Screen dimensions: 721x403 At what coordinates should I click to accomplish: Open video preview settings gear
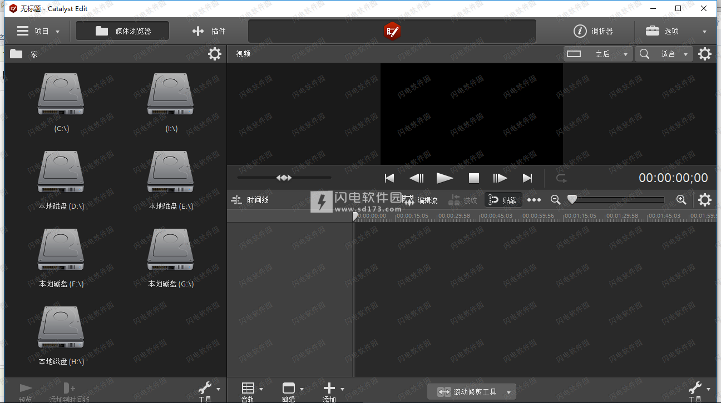point(705,54)
